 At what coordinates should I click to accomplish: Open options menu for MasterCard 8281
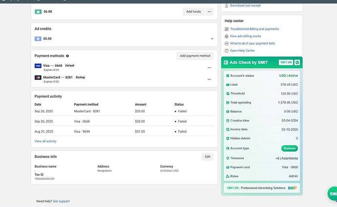tap(210, 79)
